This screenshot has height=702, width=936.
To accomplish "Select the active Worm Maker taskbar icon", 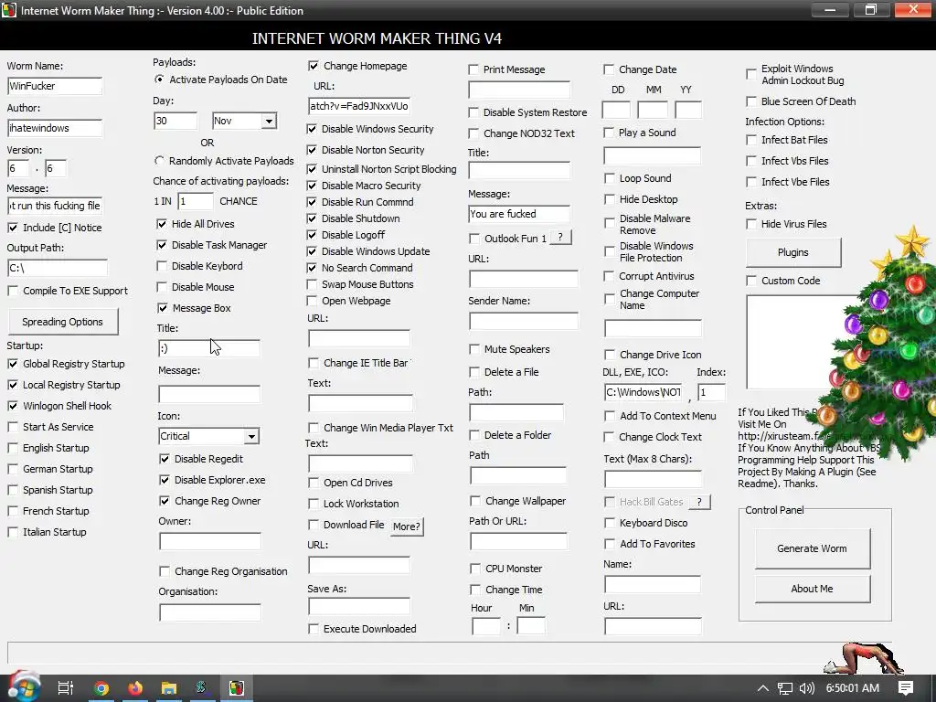I will pos(237,688).
